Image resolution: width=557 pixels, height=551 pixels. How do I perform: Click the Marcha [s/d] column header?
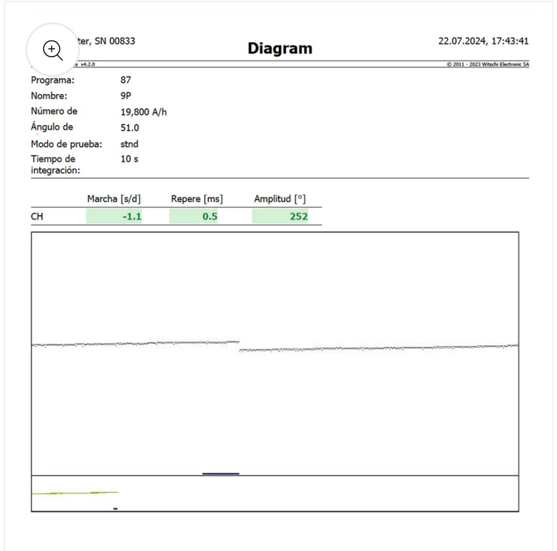[114, 199]
